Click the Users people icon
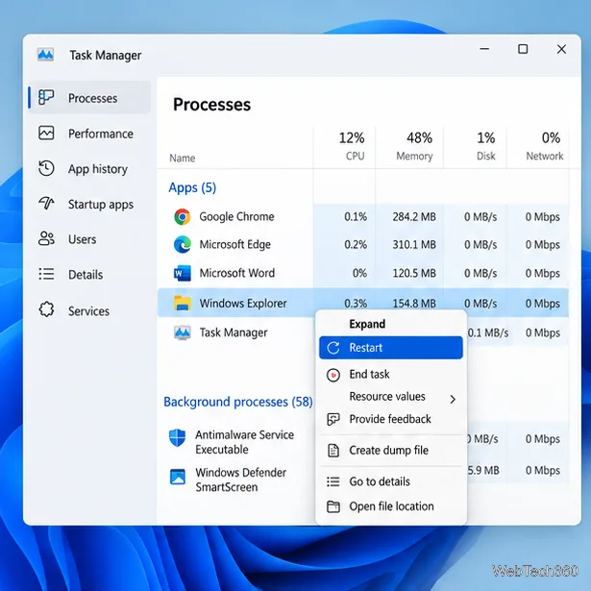591x591 pixels. [x=46, y=238]
